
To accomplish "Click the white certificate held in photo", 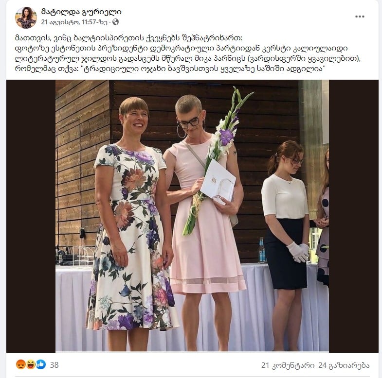I will [x=218, y=182].
